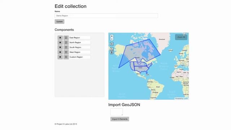The image size is (231, 130).
Task: Zoom map to Custom Region extent
Action: pyautogui.click(x=66, y=57)
